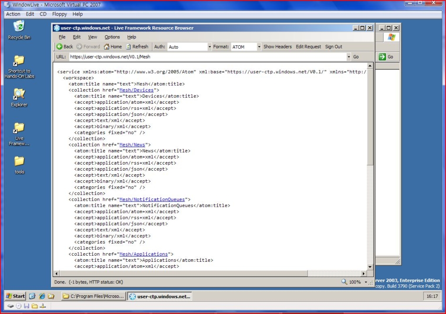Click the Devices atom:title XML line

tap(136, 96)
